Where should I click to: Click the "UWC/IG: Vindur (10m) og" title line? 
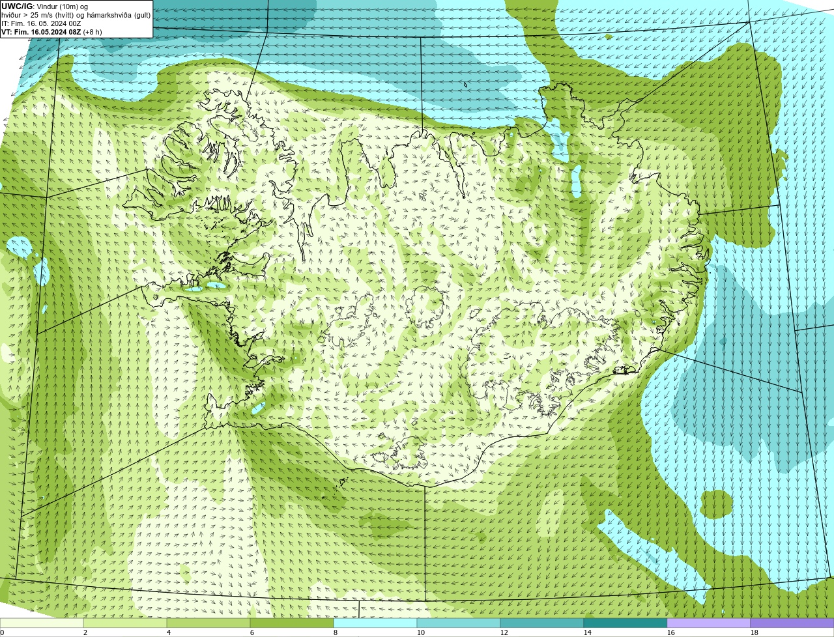(x=44, y=7)
